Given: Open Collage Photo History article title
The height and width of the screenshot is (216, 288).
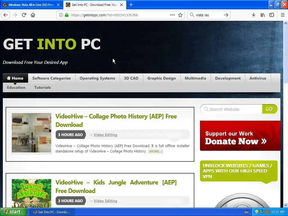Looking at the screenshot, I should click(x=116, y=120).
